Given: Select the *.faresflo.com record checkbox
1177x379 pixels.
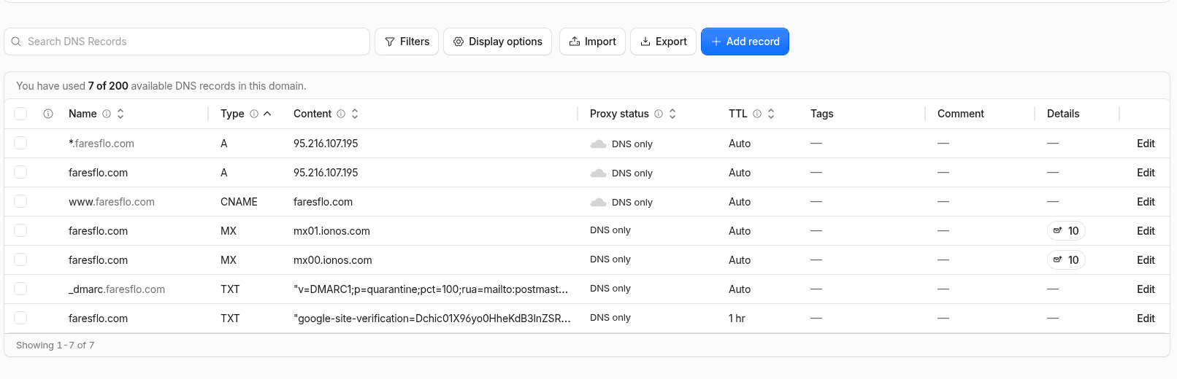Looking at the screenshot, I should (20, 143).
